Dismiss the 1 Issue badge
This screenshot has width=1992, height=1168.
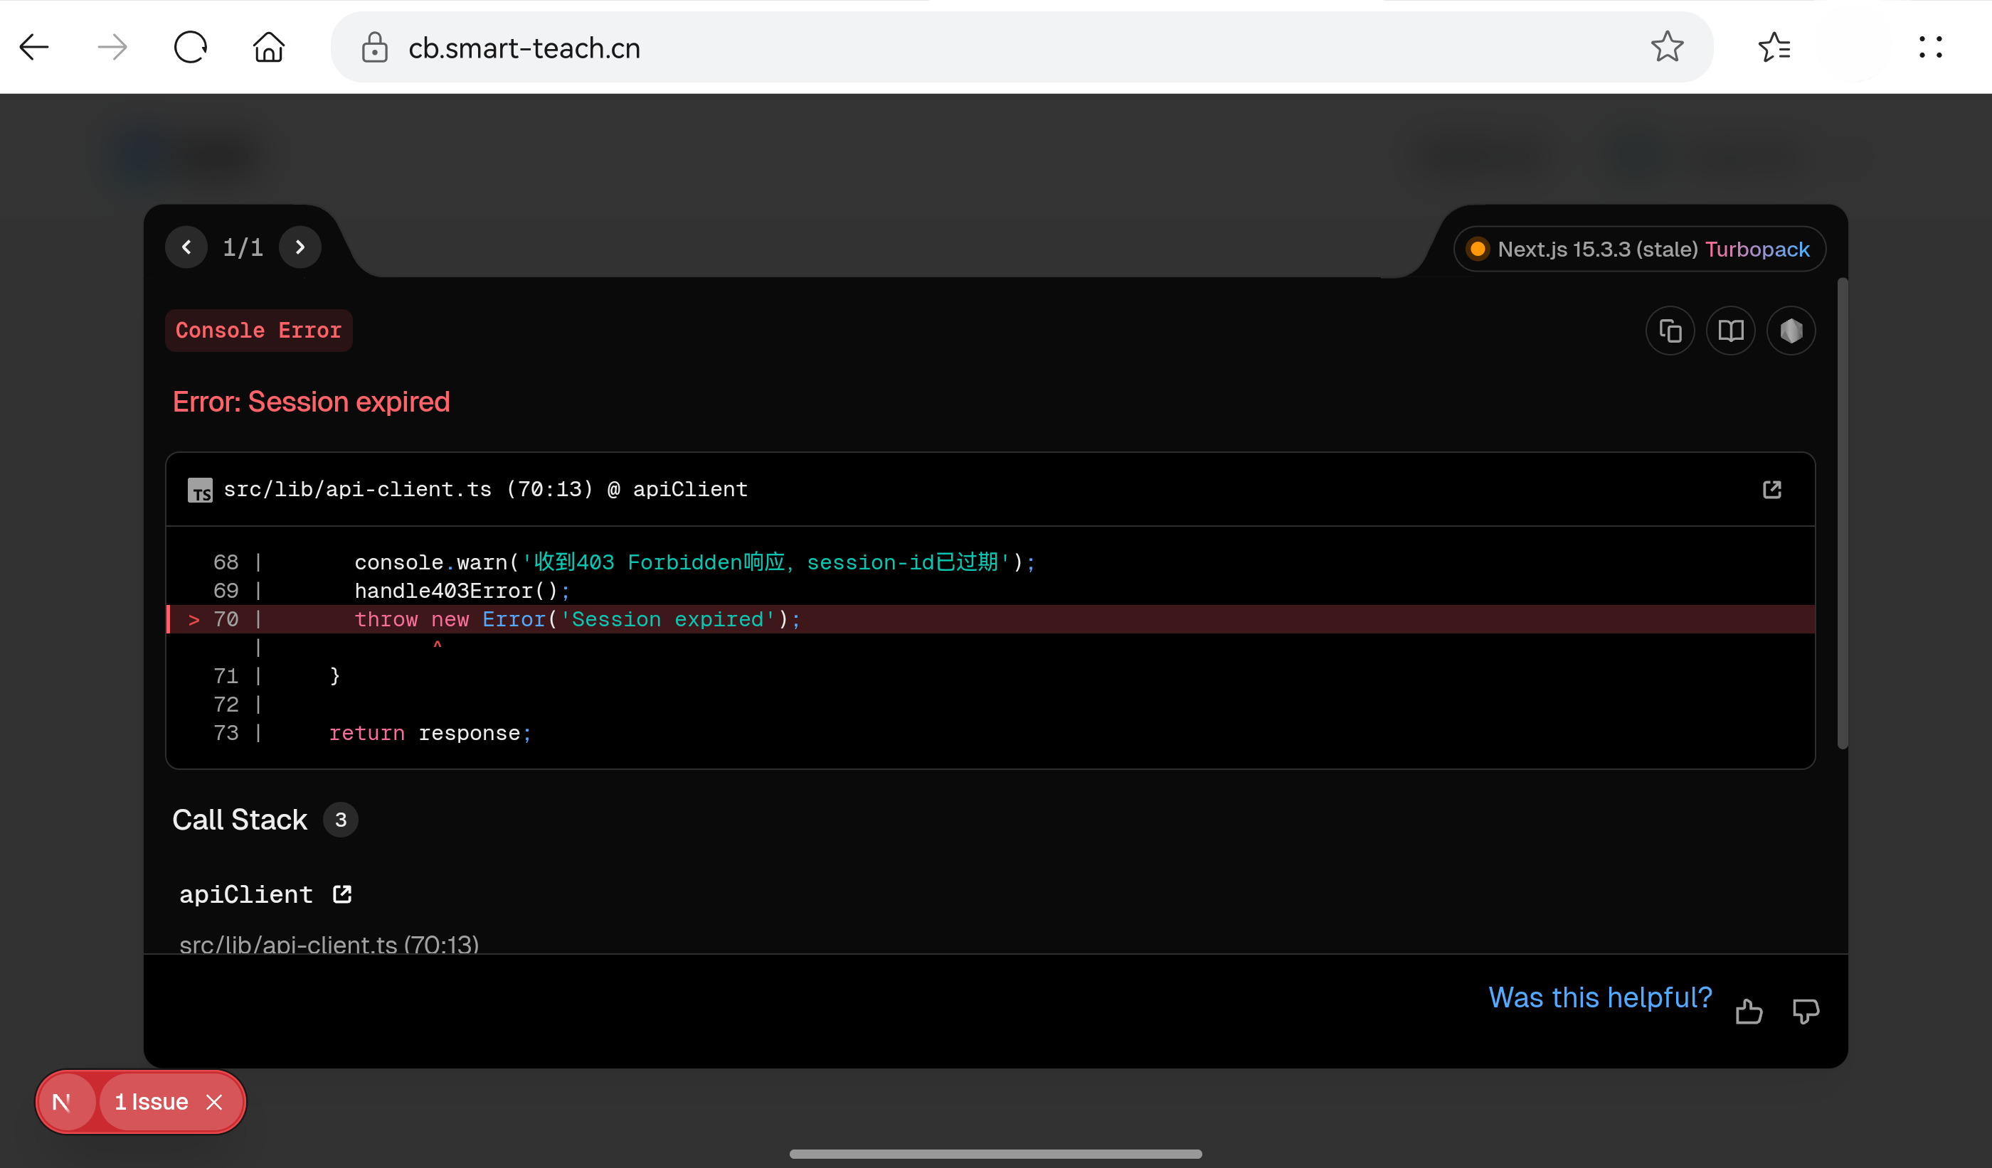214,1102
